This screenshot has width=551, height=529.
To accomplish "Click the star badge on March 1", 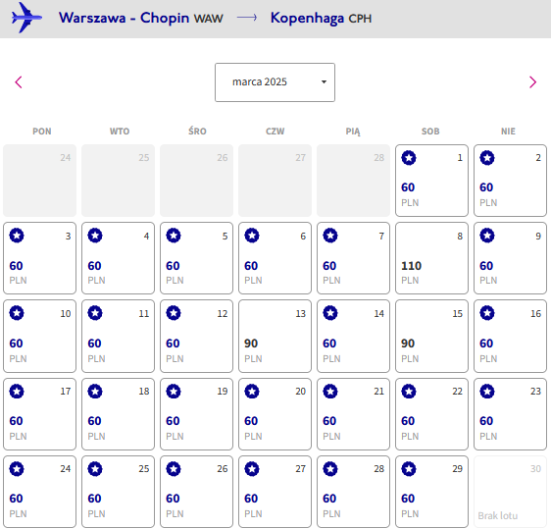I will click(409, 158).
